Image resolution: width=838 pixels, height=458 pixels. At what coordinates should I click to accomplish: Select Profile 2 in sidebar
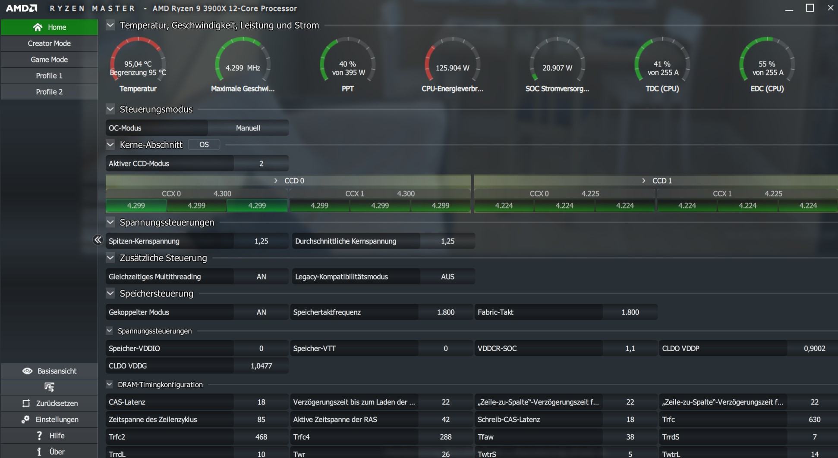tap(49, 92)
